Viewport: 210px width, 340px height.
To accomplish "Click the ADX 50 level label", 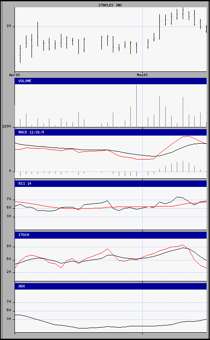I will tap(9, 310).
